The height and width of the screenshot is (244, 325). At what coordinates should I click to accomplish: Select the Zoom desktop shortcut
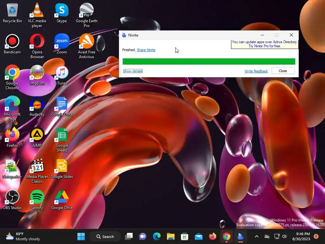[62, 44]
